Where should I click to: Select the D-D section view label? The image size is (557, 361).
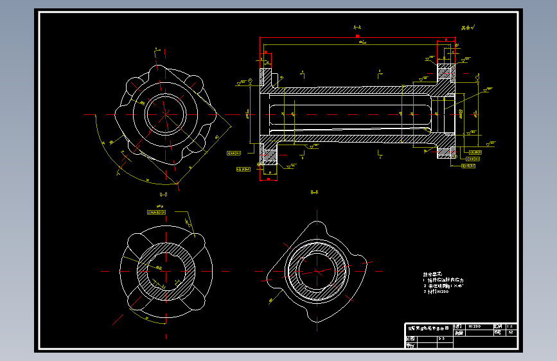163,195
